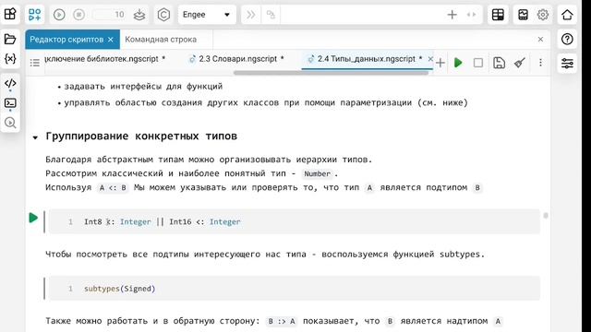Open the command line terminal icon
Viewport: 591px width, 332px height.
tap(10, 103)
